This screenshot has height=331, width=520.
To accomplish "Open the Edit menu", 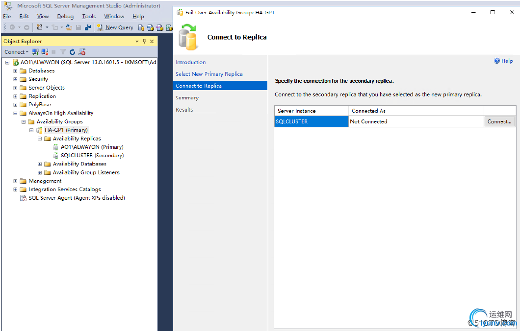I will tap(24, 16).
